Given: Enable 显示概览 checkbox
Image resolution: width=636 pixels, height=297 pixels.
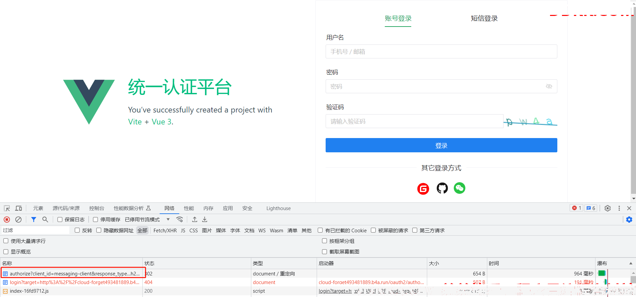Looking at the screenshot, I should [6, 252].
